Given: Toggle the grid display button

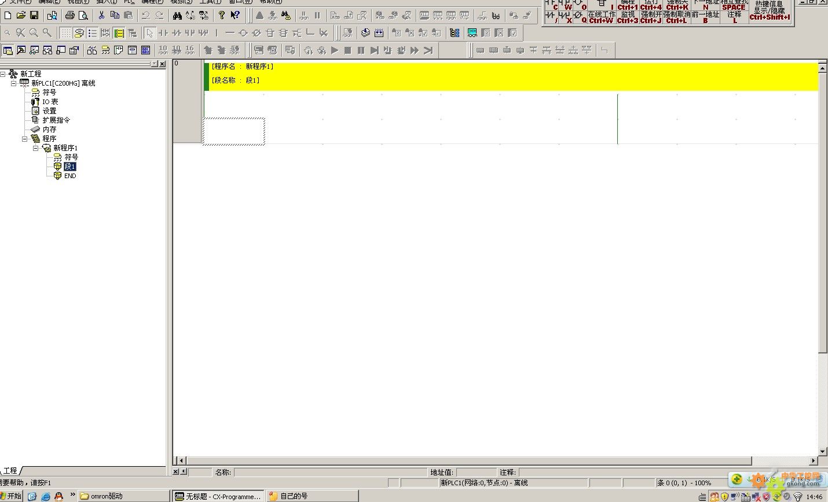Looking at the screenshot, I should point(66,33).
